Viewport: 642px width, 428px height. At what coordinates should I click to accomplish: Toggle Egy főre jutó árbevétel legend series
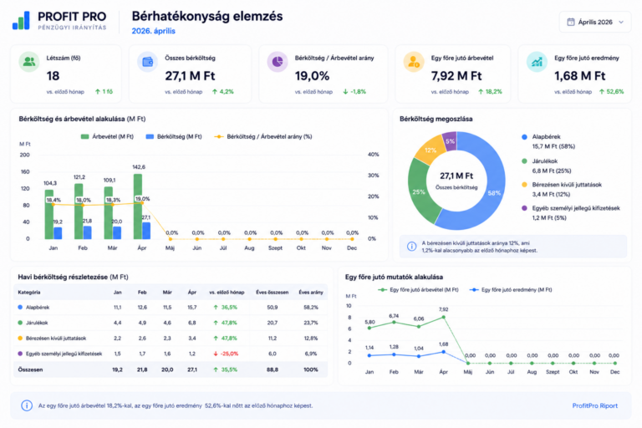(x=418, y=290)
